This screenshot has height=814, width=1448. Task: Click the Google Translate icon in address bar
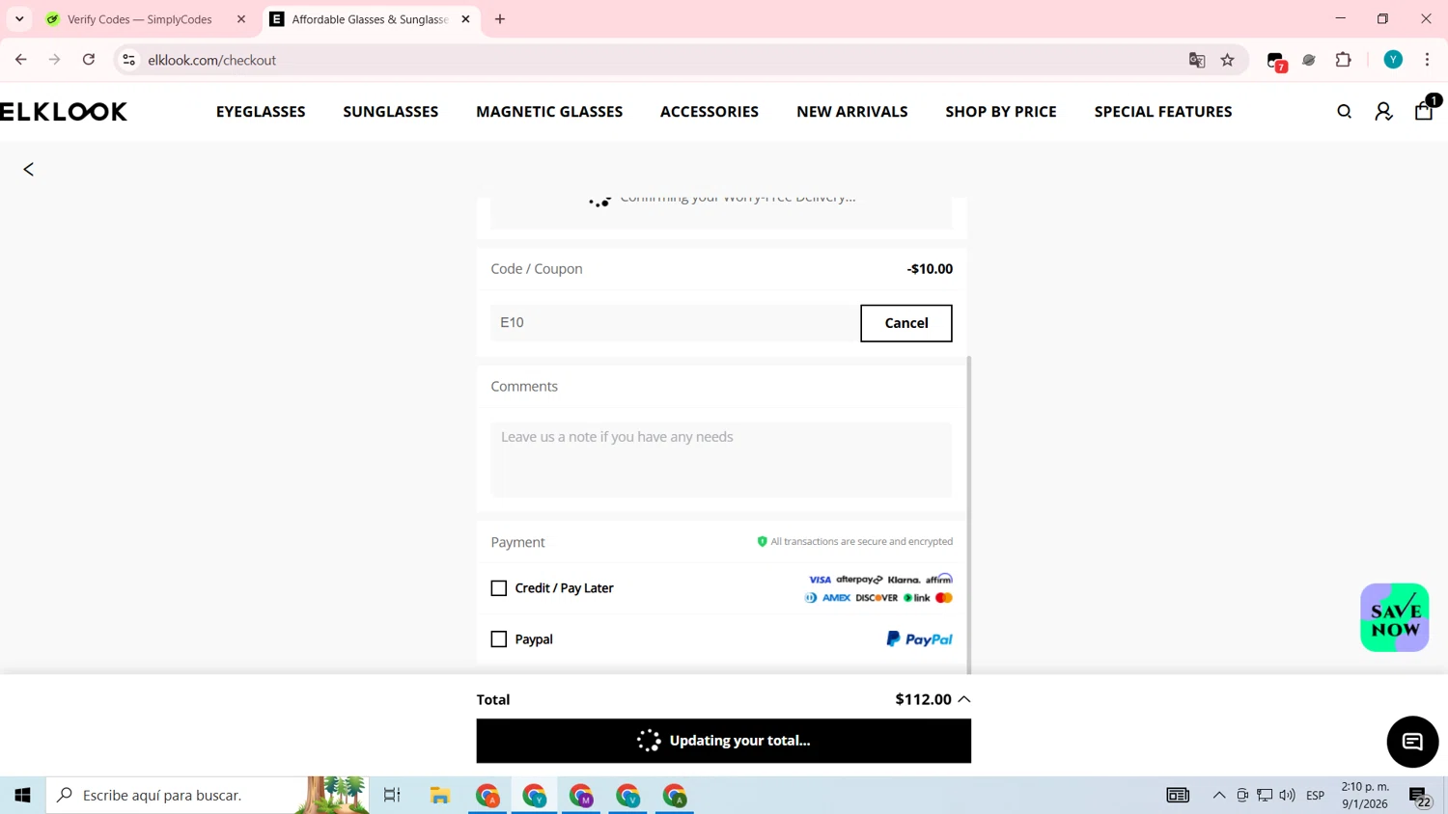point(1197,60)
